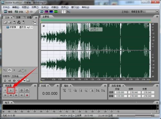Viewport: 161px width, 119px height.
Task: Click the green horizontal zoom scrollbar
Action: (x=96, y=20)
